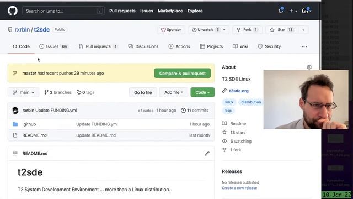Visit the t2sde.org link
The width and height of the screenshot is (353, 199).
pyautogui.click(x=239, y=91)
